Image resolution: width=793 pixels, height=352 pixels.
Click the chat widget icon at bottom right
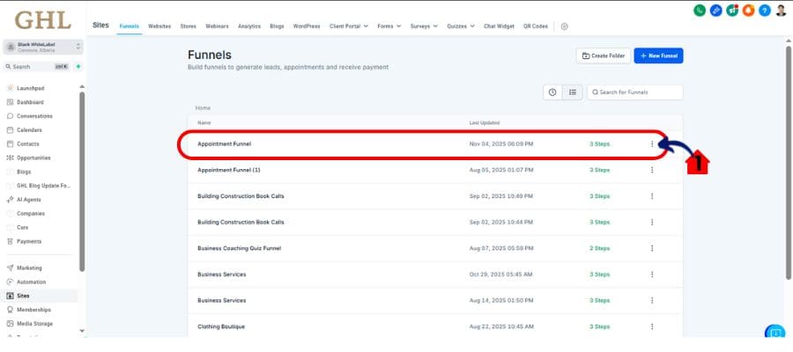point(774,333)
